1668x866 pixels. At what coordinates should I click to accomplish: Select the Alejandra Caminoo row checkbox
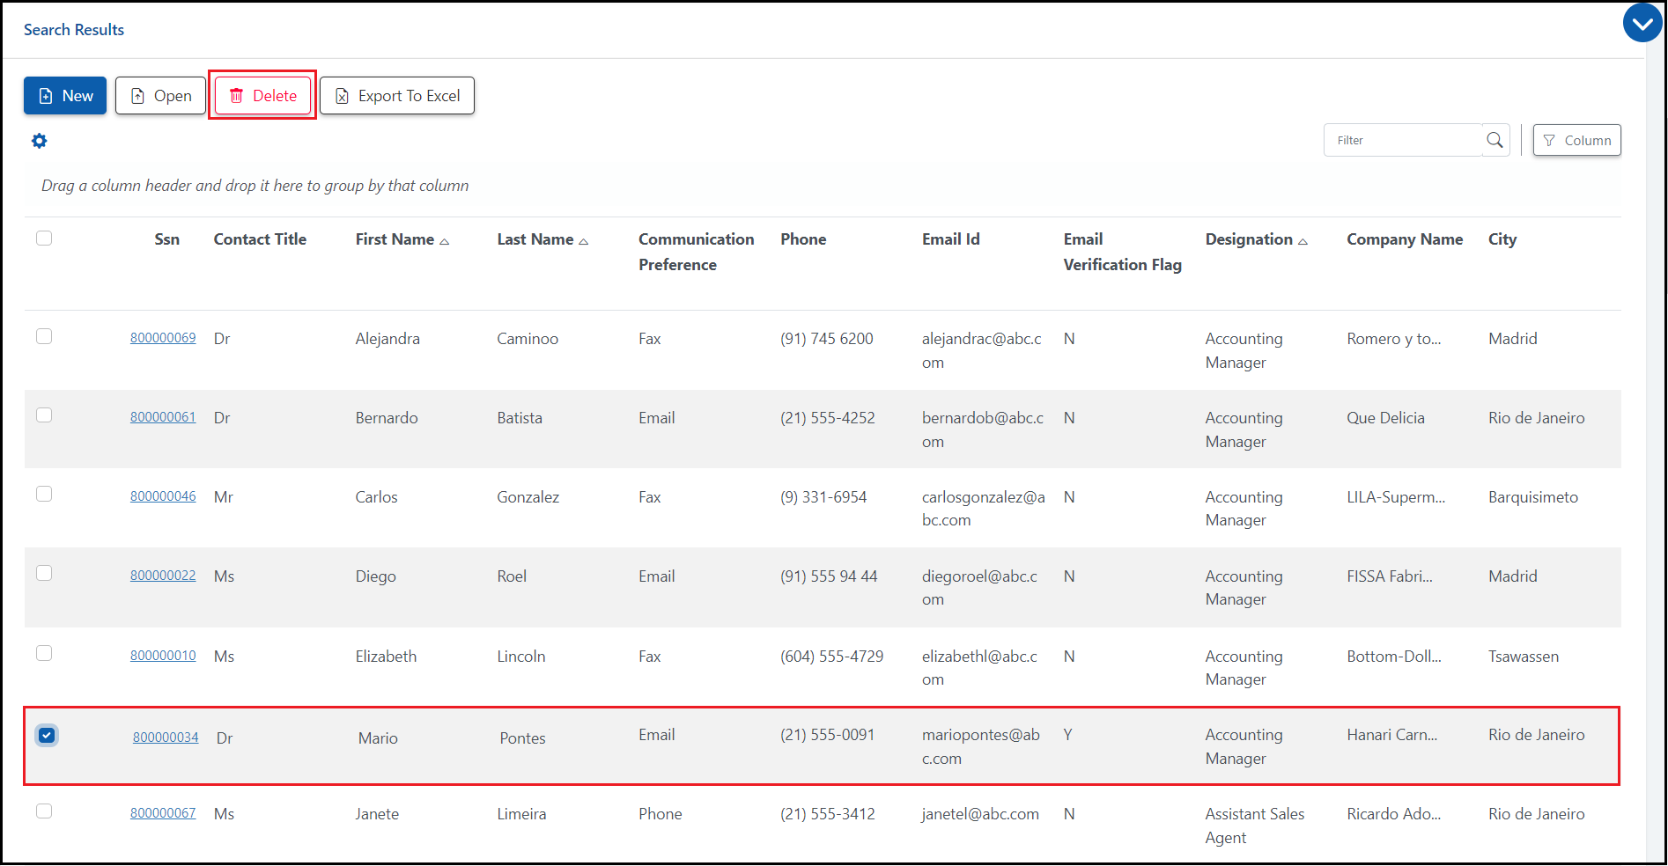pyautogui.click(x=44, y=337)
